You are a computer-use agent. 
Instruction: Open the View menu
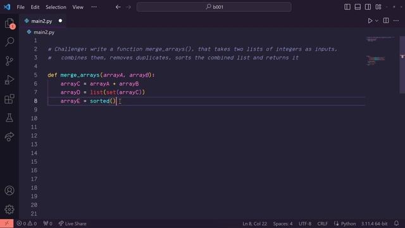(x=78, y=7)
